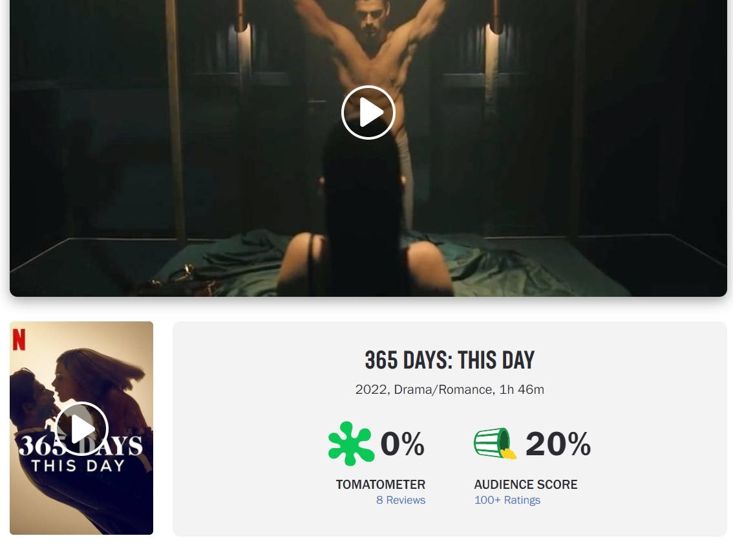Click the THIS DAY subtitle on the poster
Viewport: 733px width, 549px height.
(x=78, y=466)
